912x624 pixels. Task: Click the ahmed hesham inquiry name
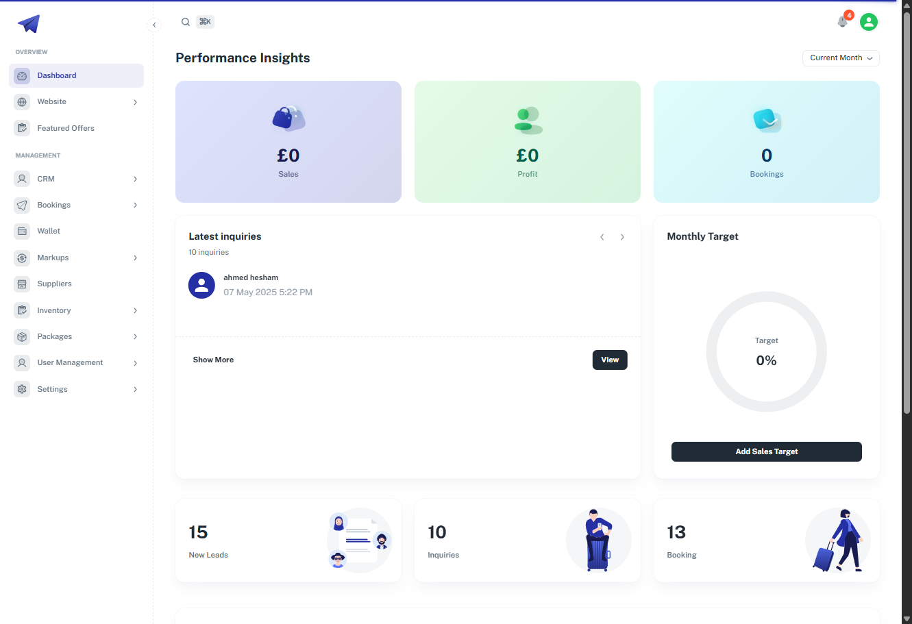tap(251, 277)
